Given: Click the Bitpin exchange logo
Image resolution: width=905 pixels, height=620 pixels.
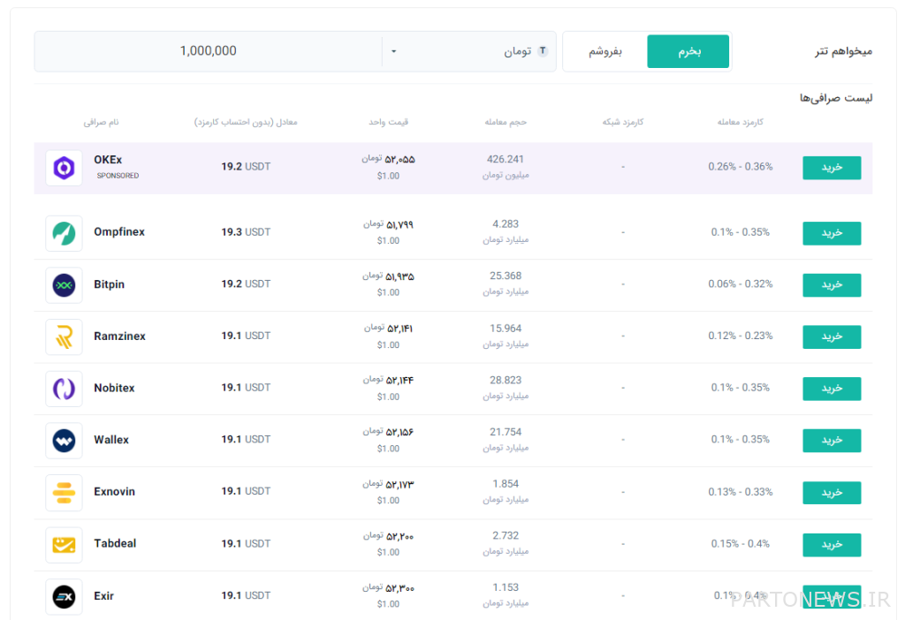Looking at the screenshot, I should [64, 285].
